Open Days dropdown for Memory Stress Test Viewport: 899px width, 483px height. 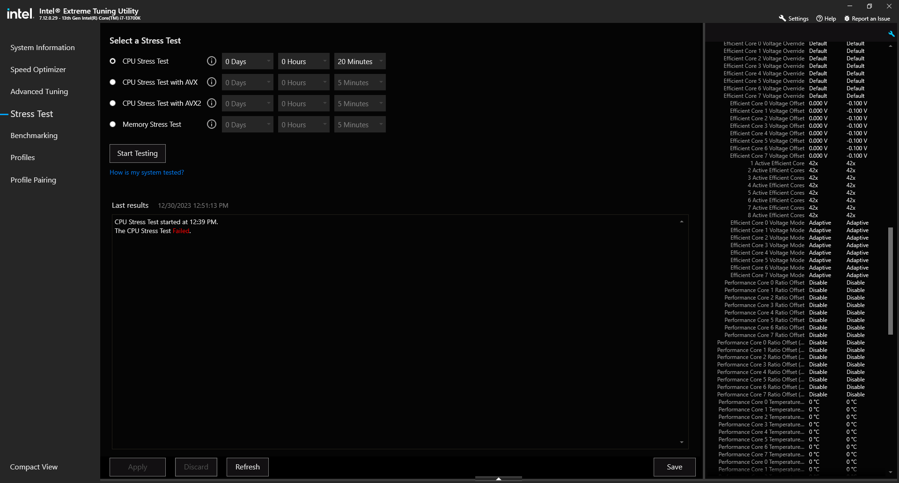pyautogui.click(x=248, y=124)
